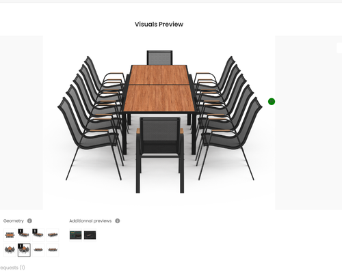
Task: Select the second Geometry thumbnail in the top row
Action: (x=24, y=235)
